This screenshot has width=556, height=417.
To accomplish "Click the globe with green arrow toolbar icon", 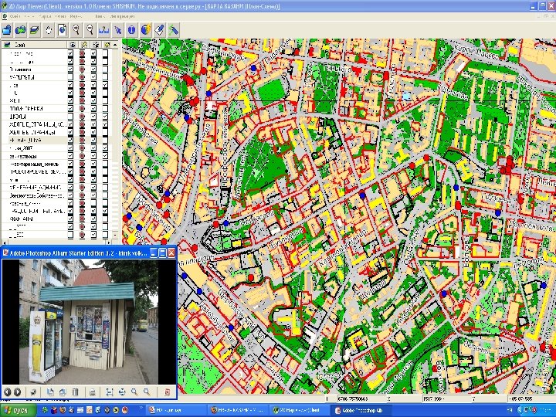I will pos(21,30).
